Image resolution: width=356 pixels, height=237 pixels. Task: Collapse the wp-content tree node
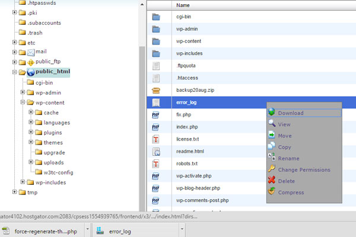(x=23, y=102)
